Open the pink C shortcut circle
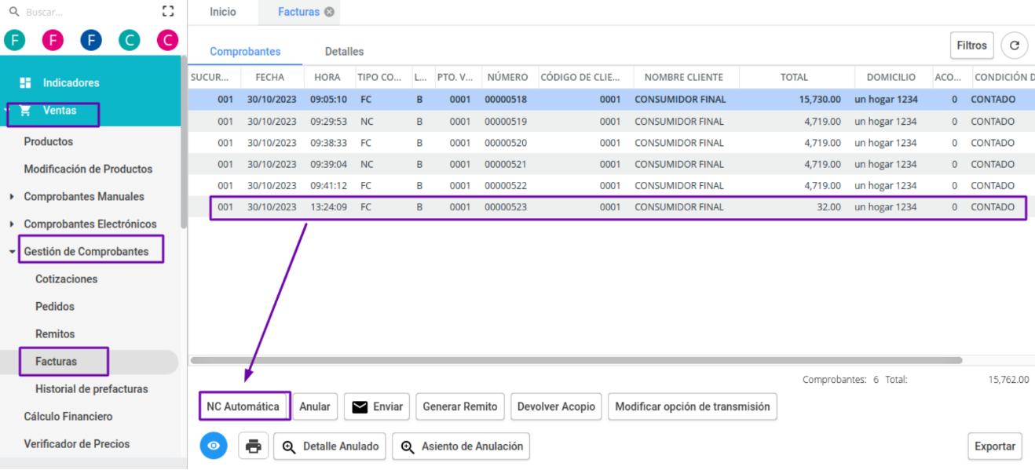The height and width of the screenshot is (470, 1035). [x=167, y=40]
